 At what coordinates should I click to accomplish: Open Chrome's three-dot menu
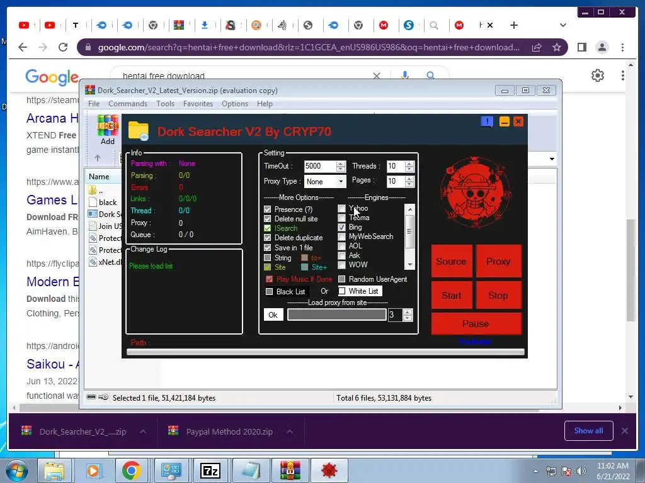point(623,47)
